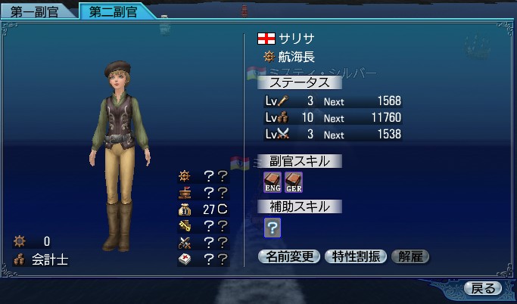Select the GER language skill book icon
The width and height of the screenshot is (517, 304).
[x=294, y=182]
